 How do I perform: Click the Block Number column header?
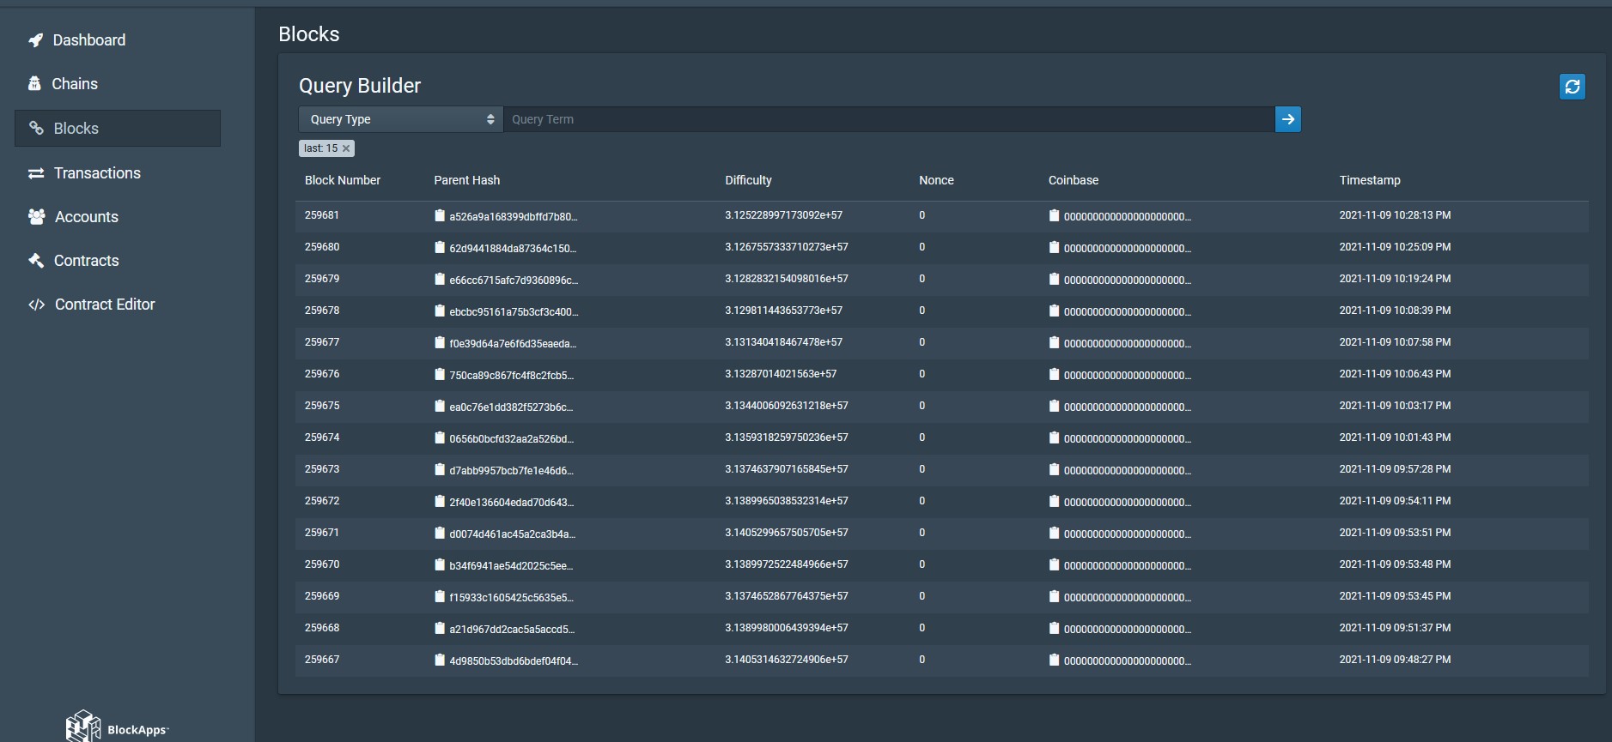point(343,180)
